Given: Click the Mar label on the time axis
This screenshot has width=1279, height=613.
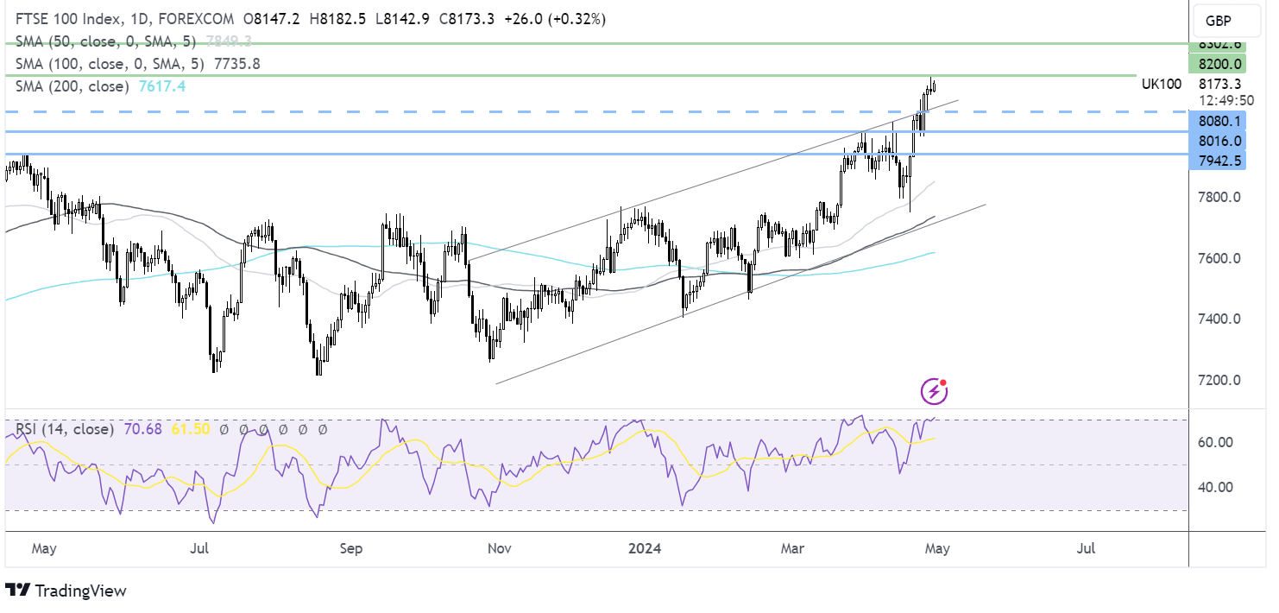Looking at the screenshot, I should (x=792, y=548).
